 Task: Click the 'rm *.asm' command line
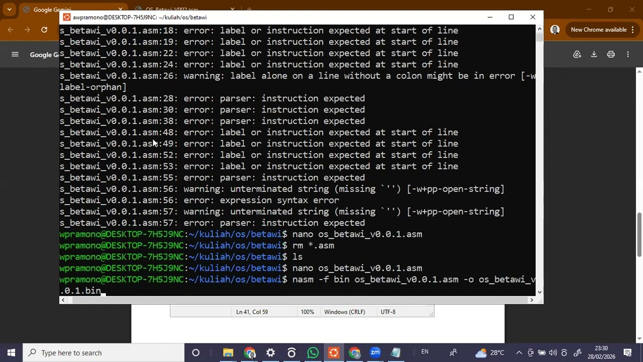tap(197, 245)
